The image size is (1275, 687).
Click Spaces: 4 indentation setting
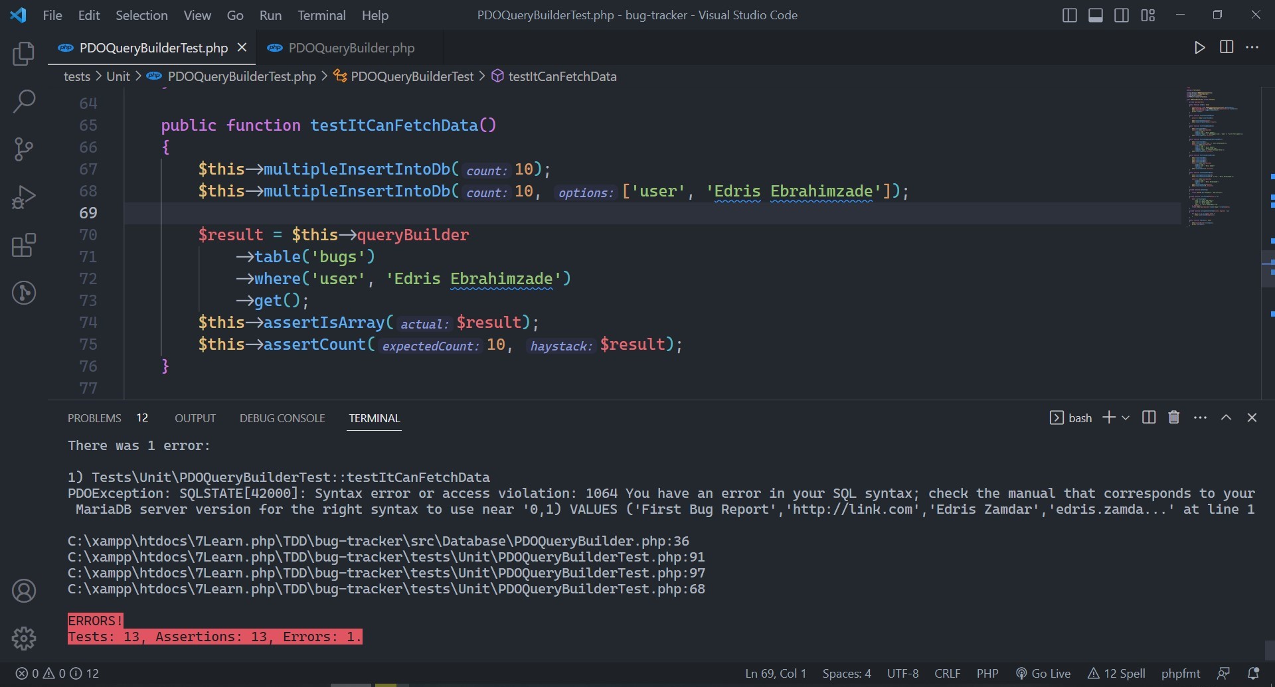(x=847, y=674)
